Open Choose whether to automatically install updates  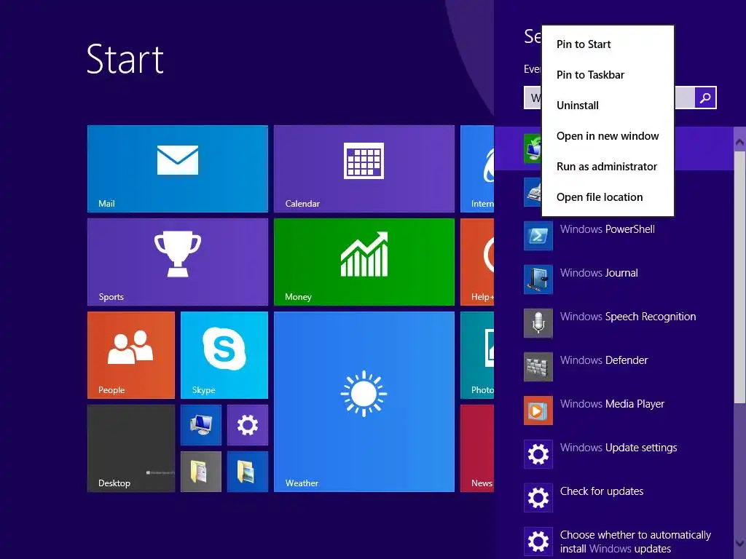[613, 542]
